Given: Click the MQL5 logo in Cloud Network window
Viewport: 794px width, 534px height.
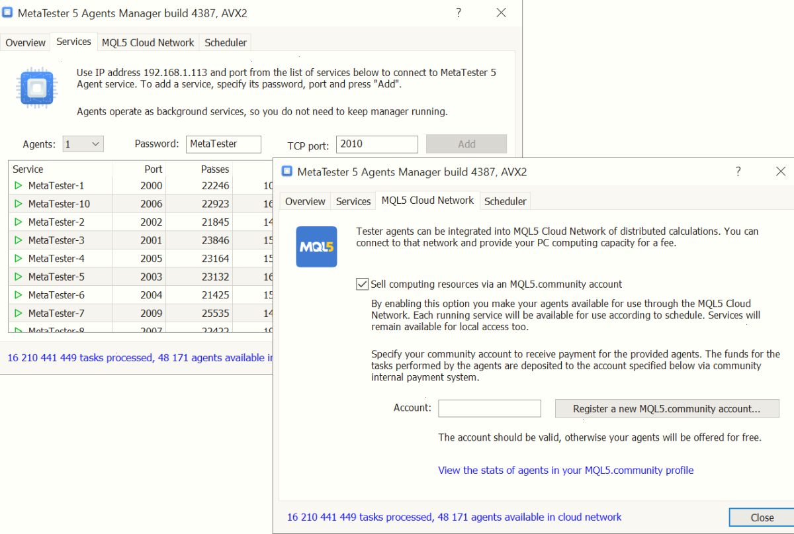Looking at the screenshot, I should tap(316, 247).
